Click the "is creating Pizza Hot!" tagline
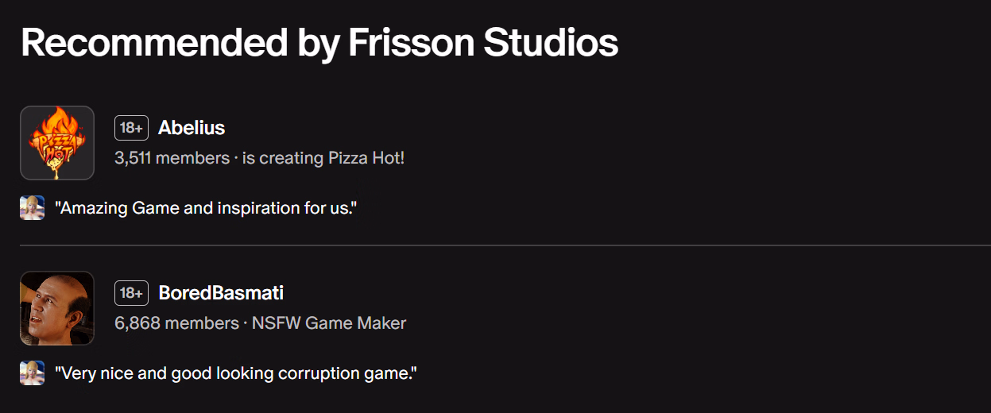This screenshot has height=413, width=991. click(323, 158)
